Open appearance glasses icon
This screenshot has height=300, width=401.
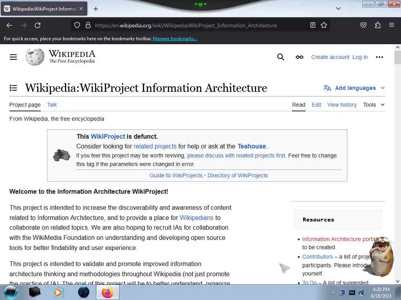click(x=300, y=57)
